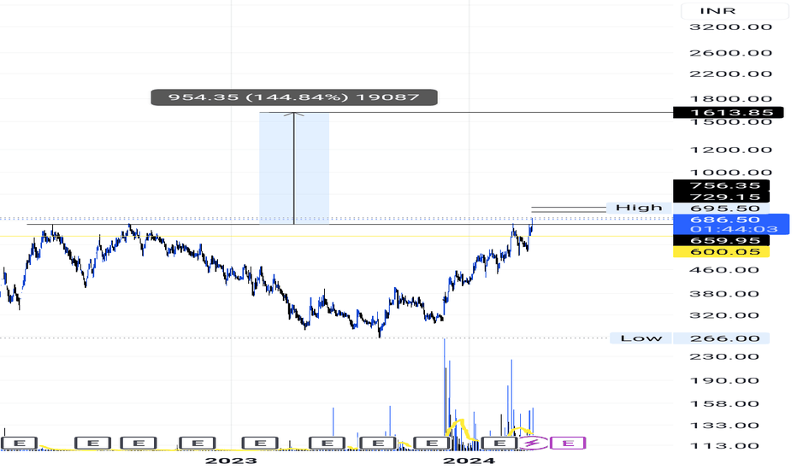Viewport: 797px width, 470px height.
Task: Click the 2600.00 price scale value
Action: 731,53
